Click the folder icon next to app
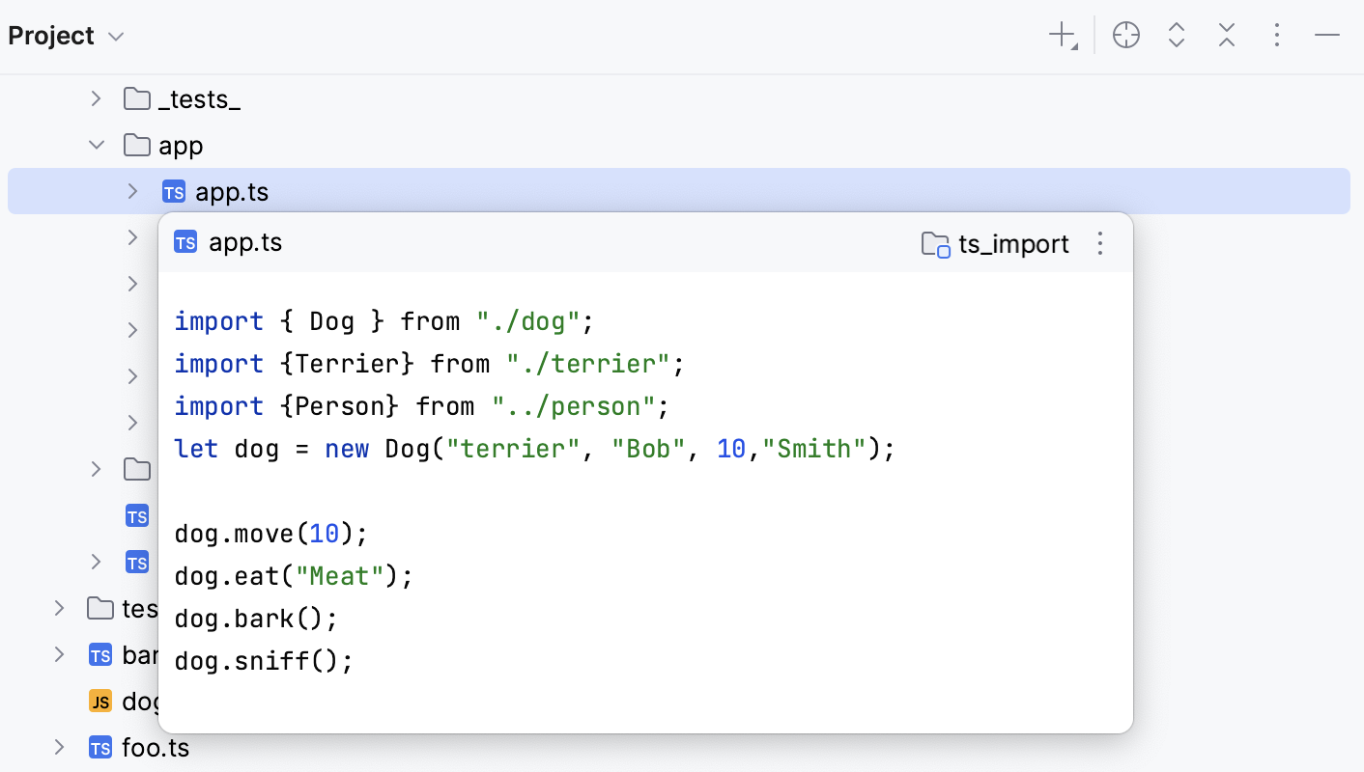1364x772 pixels. pyautogui.click(x=137, y=145)
